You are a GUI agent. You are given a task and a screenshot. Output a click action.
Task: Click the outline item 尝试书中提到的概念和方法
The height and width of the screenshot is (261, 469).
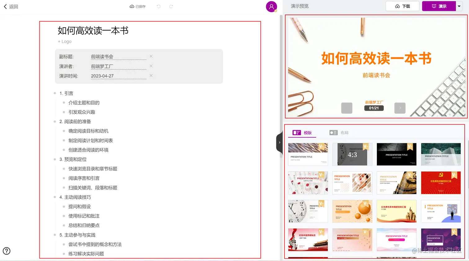click(x=95, y=245)
